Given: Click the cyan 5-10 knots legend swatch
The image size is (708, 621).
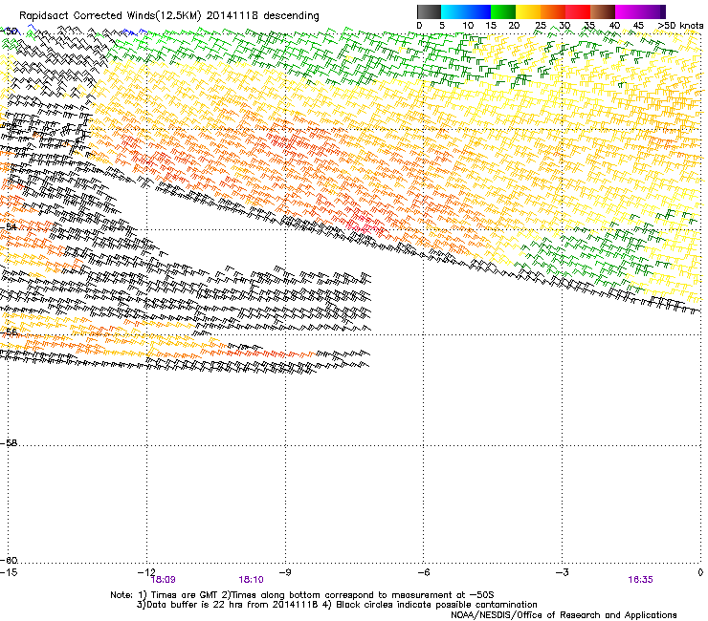Looking at the screenshot, I should (x=454, y=11).
